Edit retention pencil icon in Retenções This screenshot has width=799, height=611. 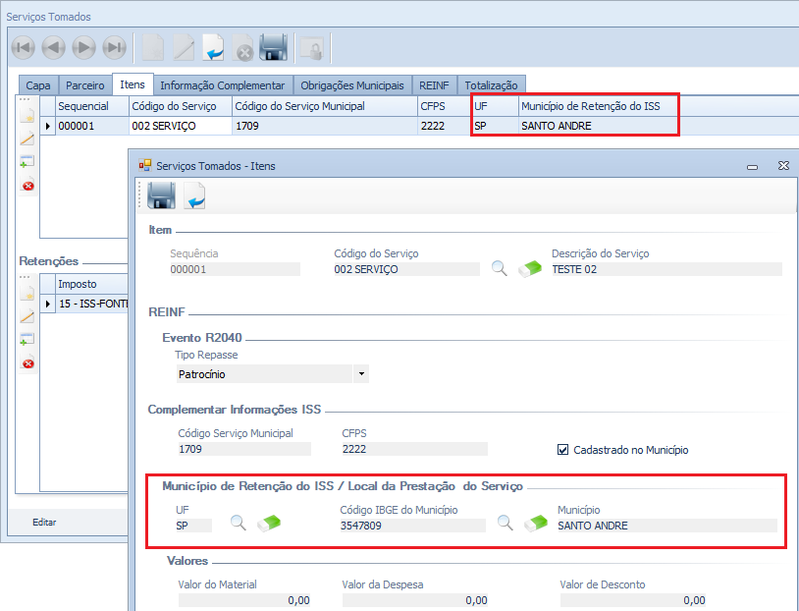27,316
